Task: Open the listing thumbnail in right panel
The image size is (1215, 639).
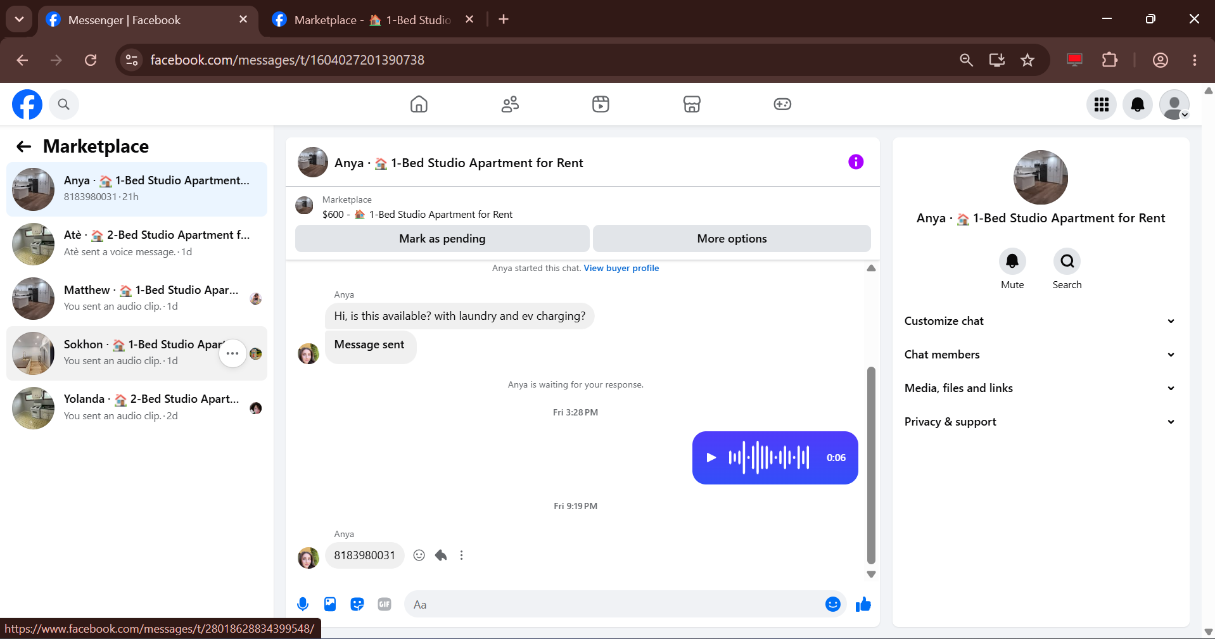Action: (1040, 177)
